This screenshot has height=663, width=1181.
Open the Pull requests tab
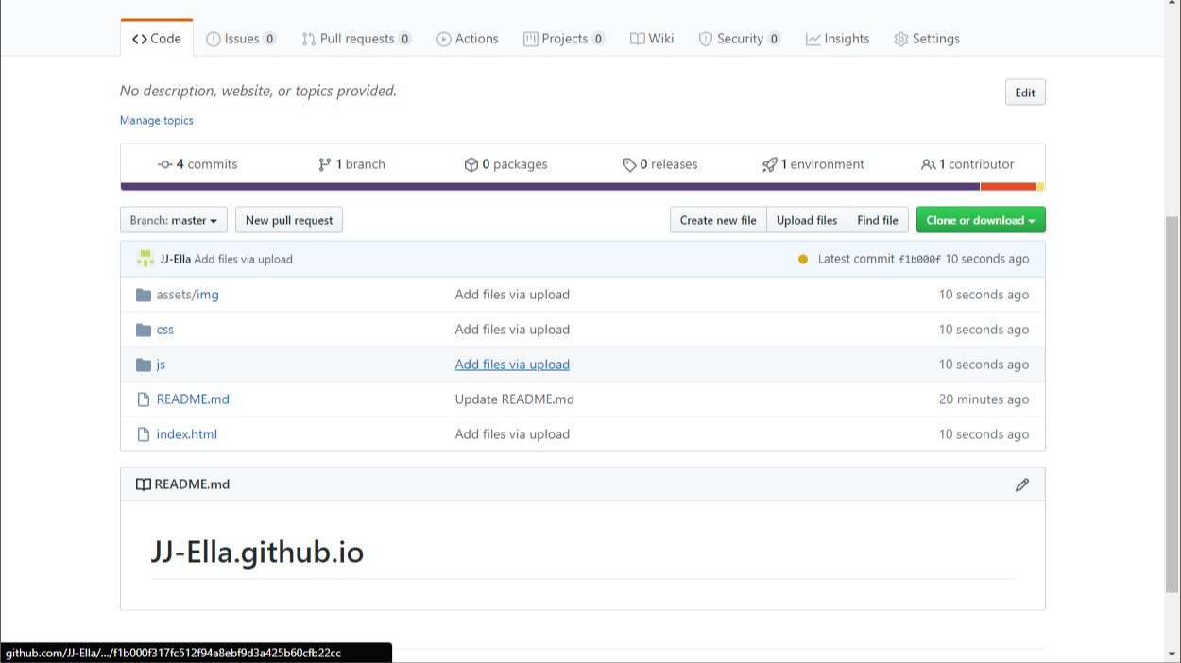click(x=356, y=39)
